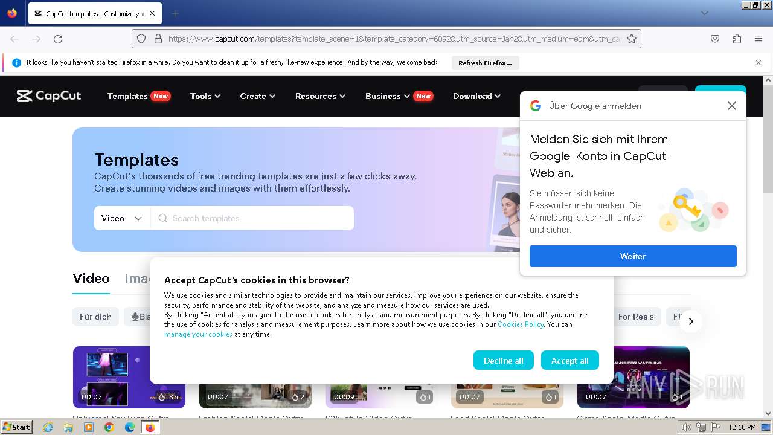Viewport: 773px width, 435px height.
Task: Expand the Resources menu
Action: click(x=320, y=96)
